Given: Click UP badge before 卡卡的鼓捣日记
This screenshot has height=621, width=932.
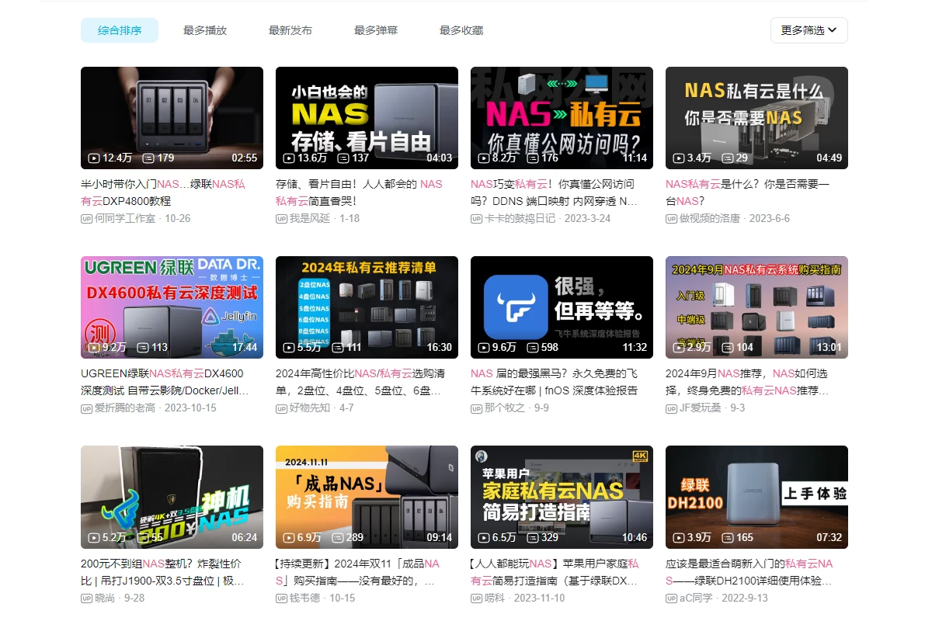Looking at the screenshot, I should click(x=477, y=219).
